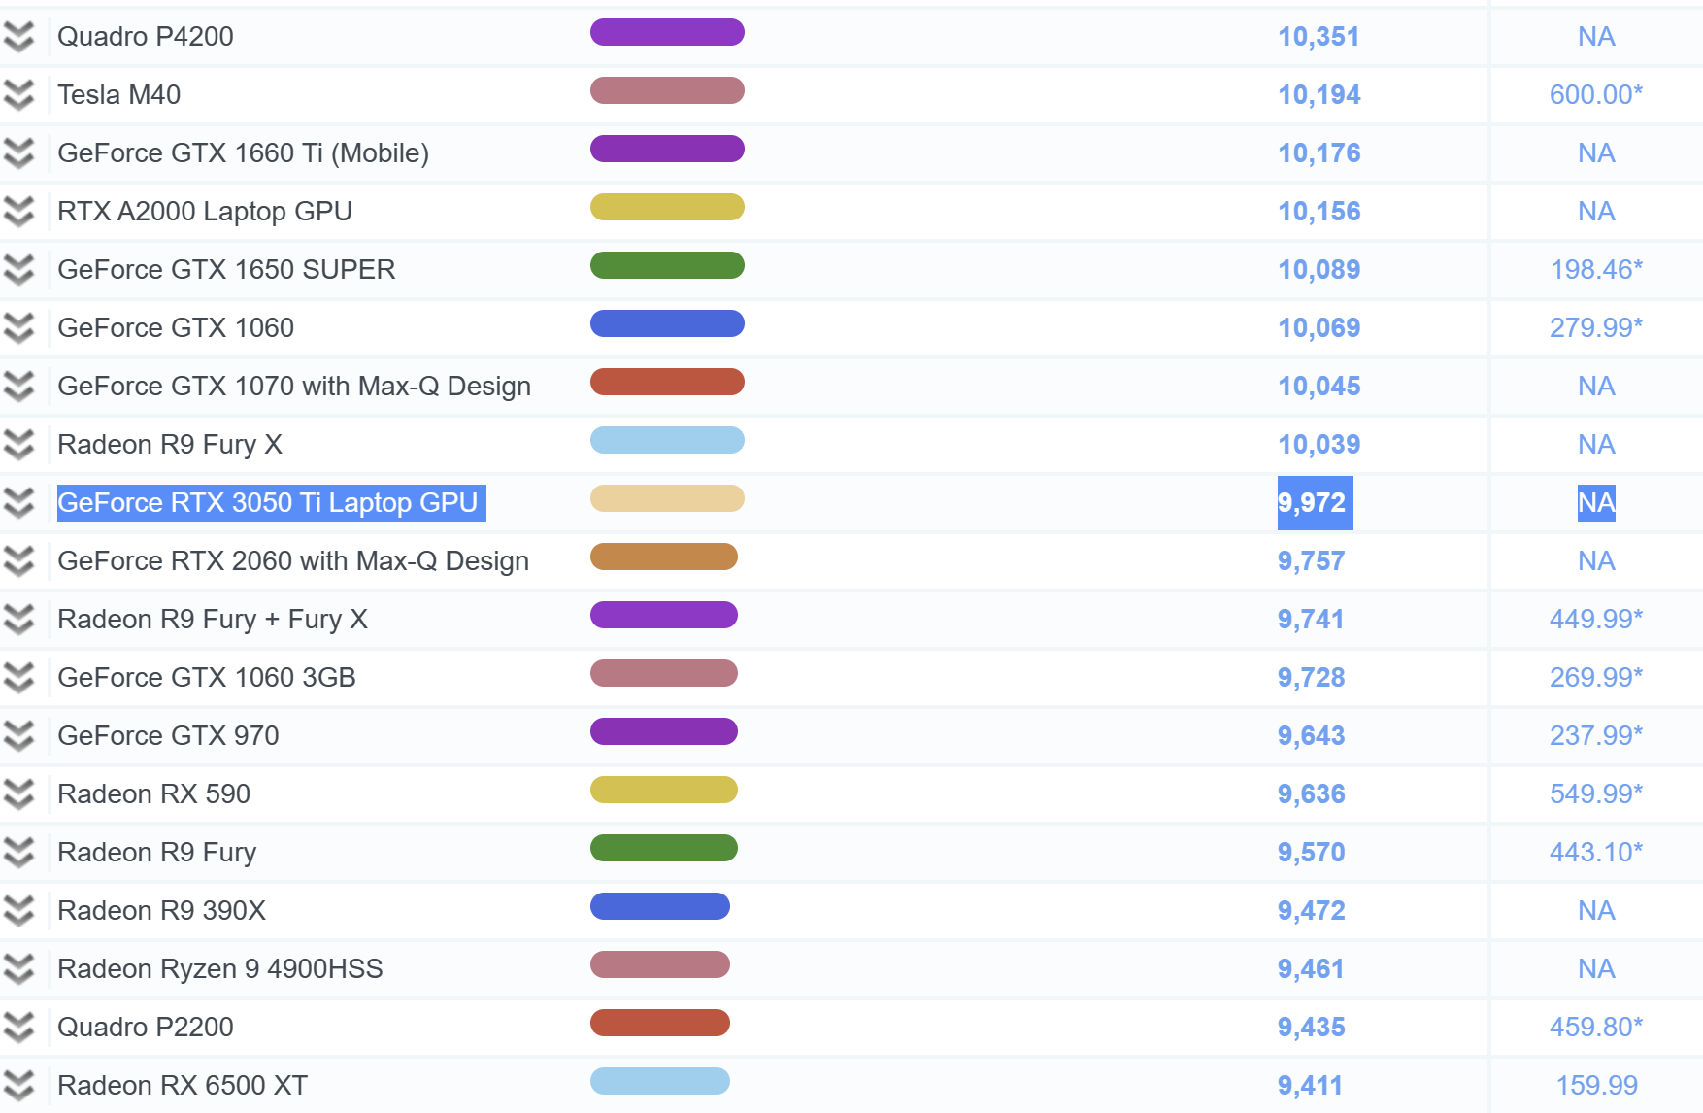This screenshot has width=1703, height=1113.
Task: Click the score 9,757
Action: 1311,561
